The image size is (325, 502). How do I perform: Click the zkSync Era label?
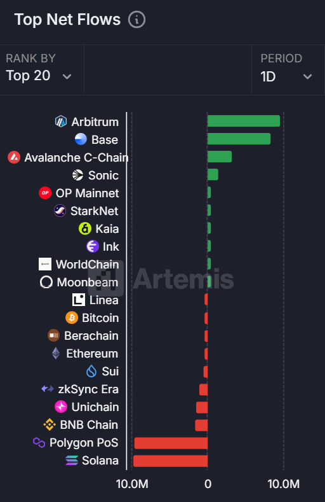coord(88,389)
